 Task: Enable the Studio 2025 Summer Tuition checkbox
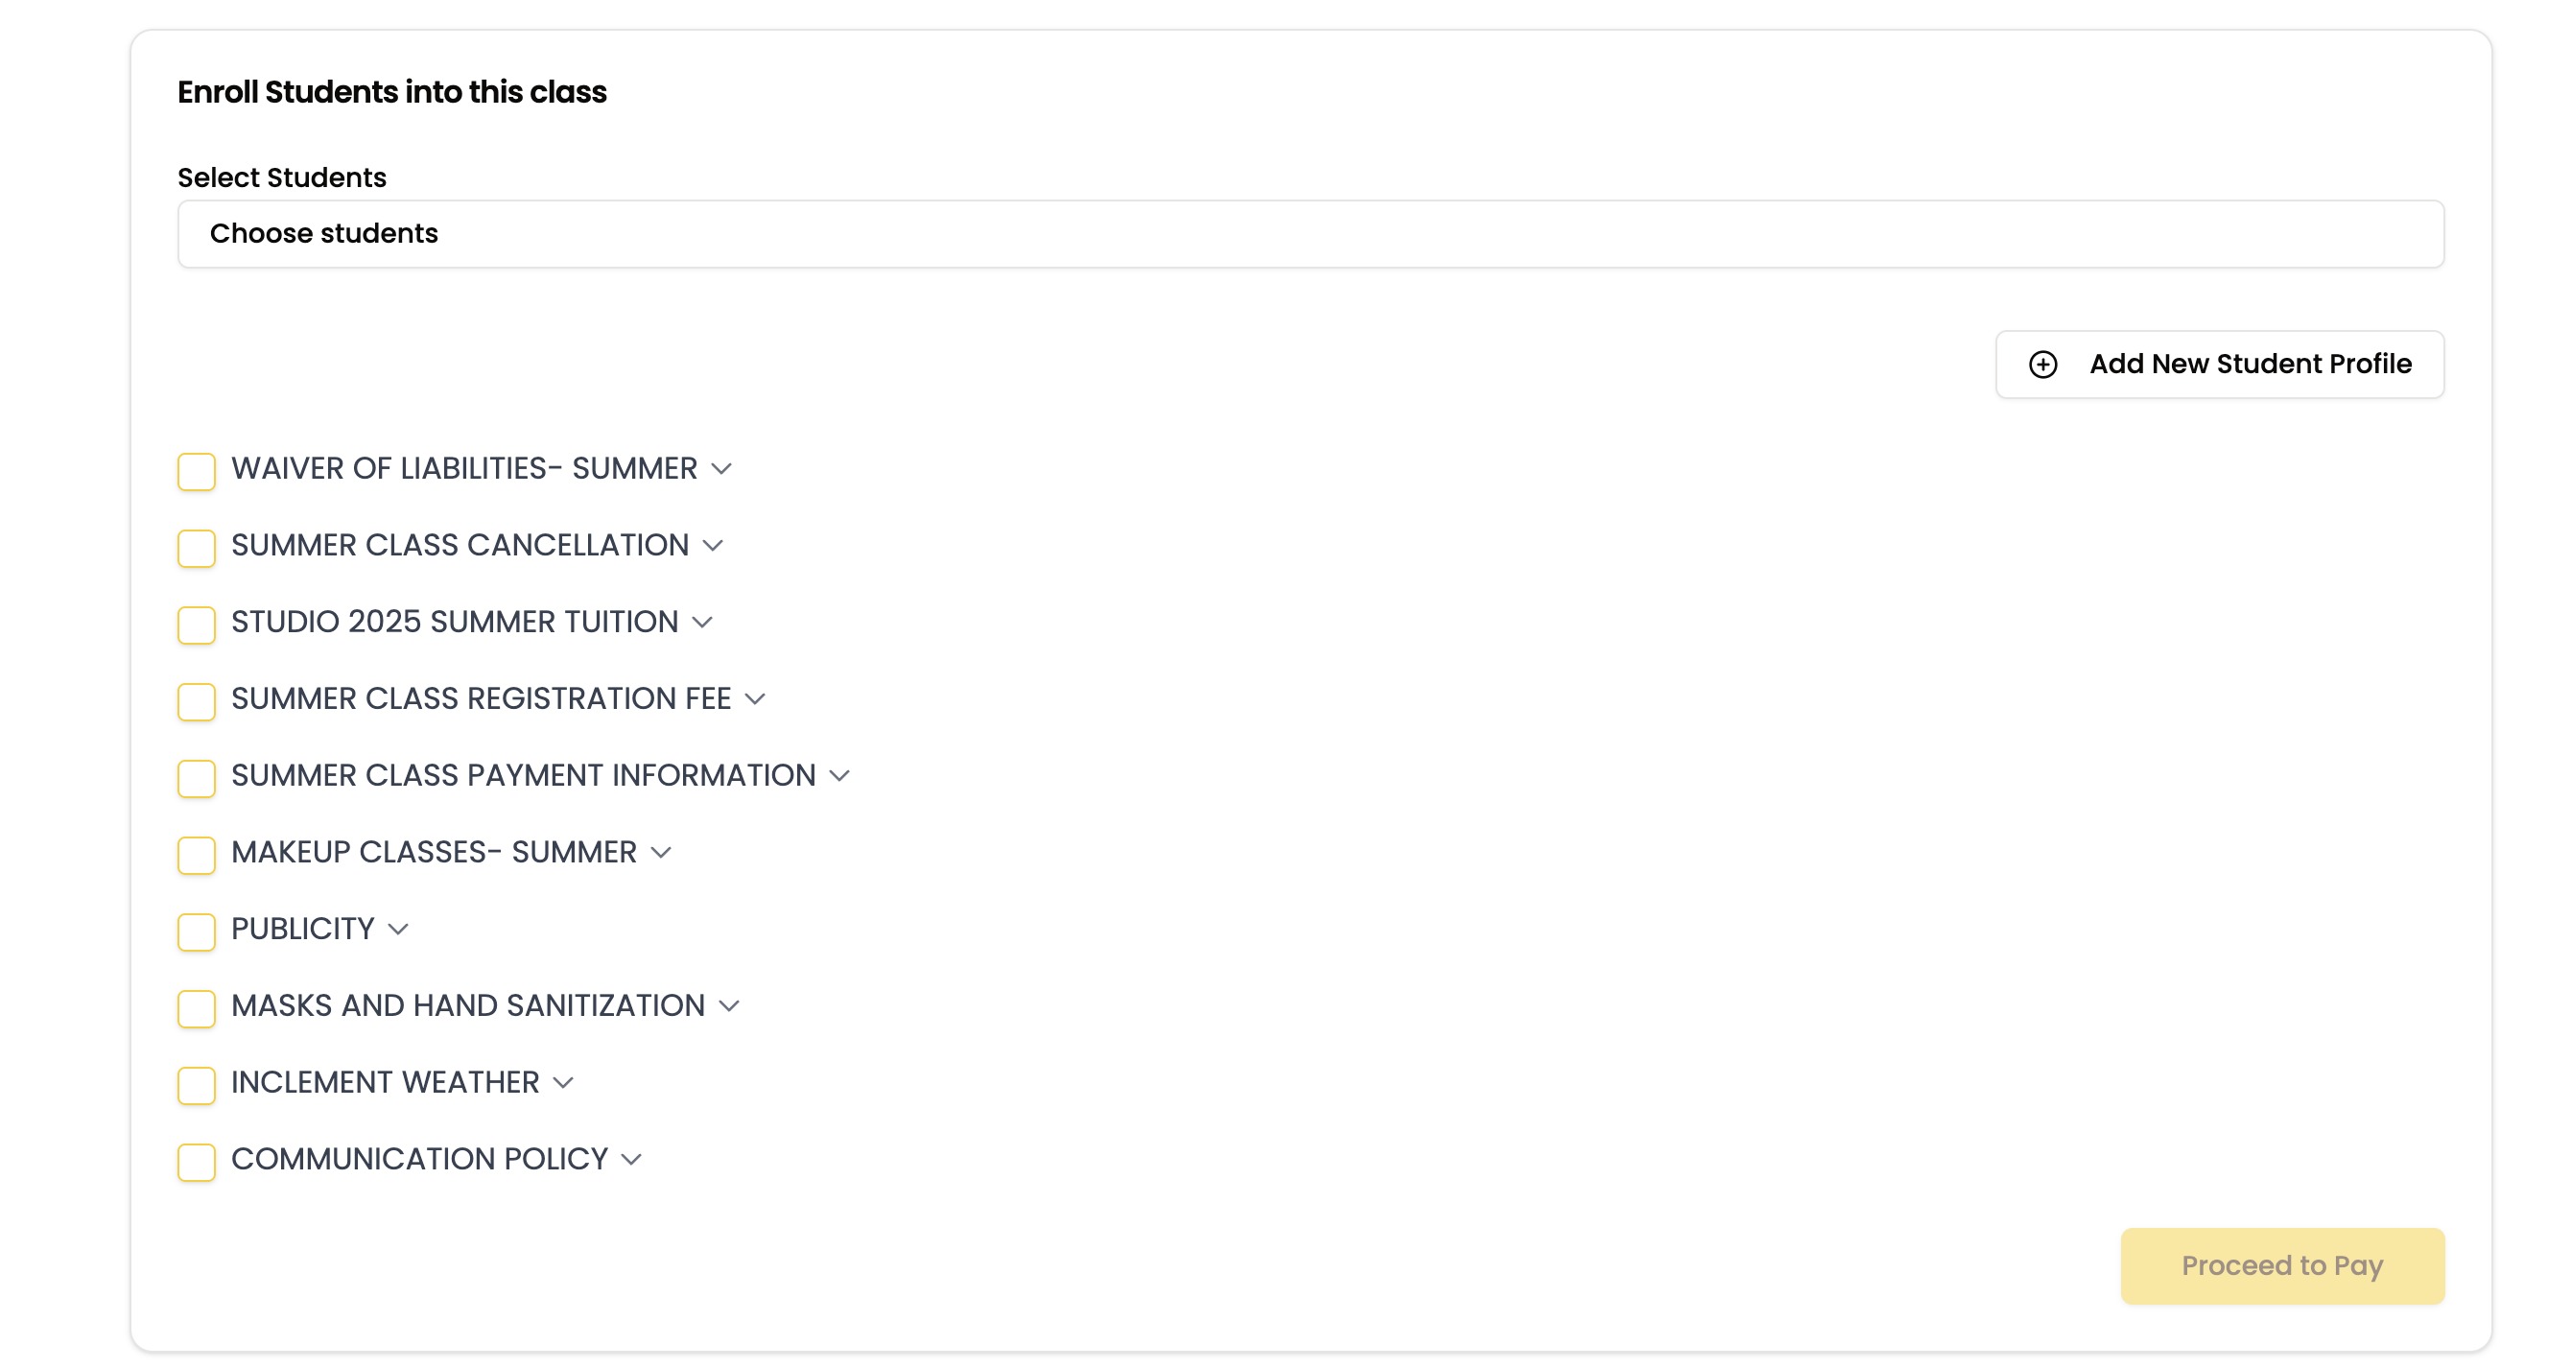point(197,625)
